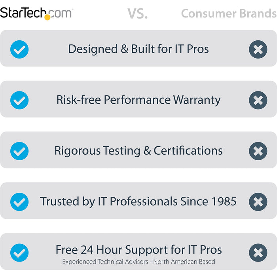The width and height of the screenshot is (277, 277).
Task: Select the Consumer Brands column heading
Action: (x=228, y=13)
